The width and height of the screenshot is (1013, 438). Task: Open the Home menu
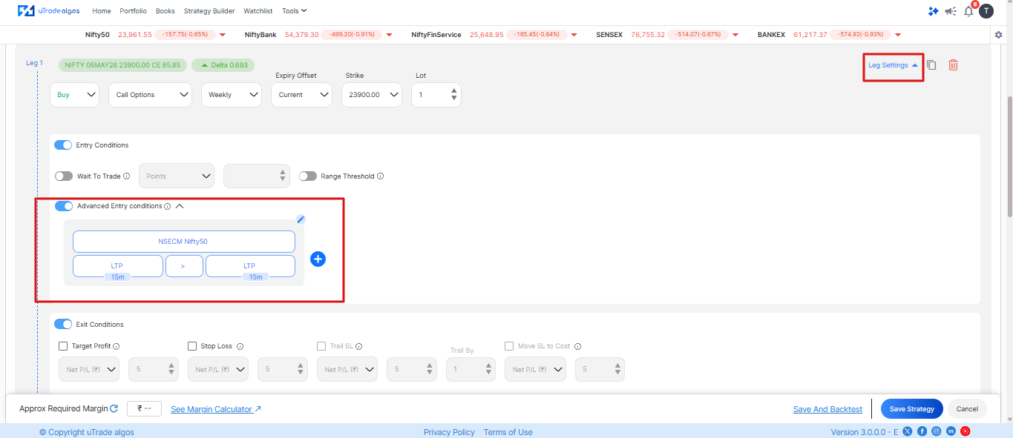[102, 11]
